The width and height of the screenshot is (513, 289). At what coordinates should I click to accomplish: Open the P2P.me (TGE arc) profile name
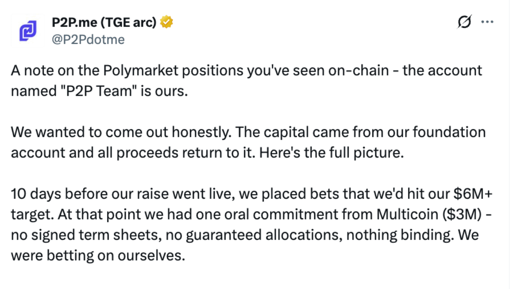pos(104,22)
